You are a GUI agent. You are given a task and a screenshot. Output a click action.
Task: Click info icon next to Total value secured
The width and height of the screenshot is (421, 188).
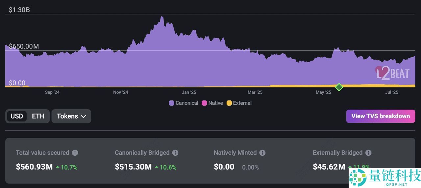point(75,153)
